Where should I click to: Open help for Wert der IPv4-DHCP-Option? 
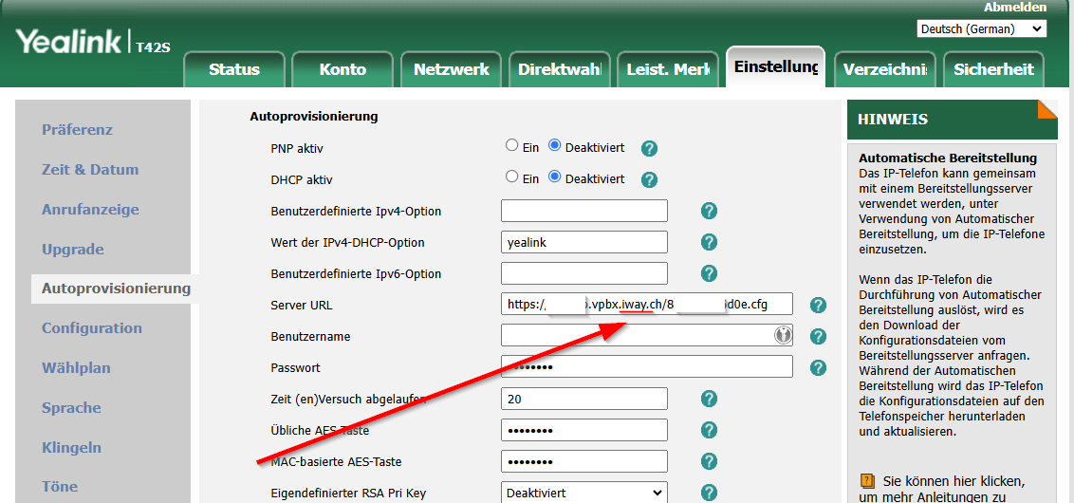click(709, 242)
